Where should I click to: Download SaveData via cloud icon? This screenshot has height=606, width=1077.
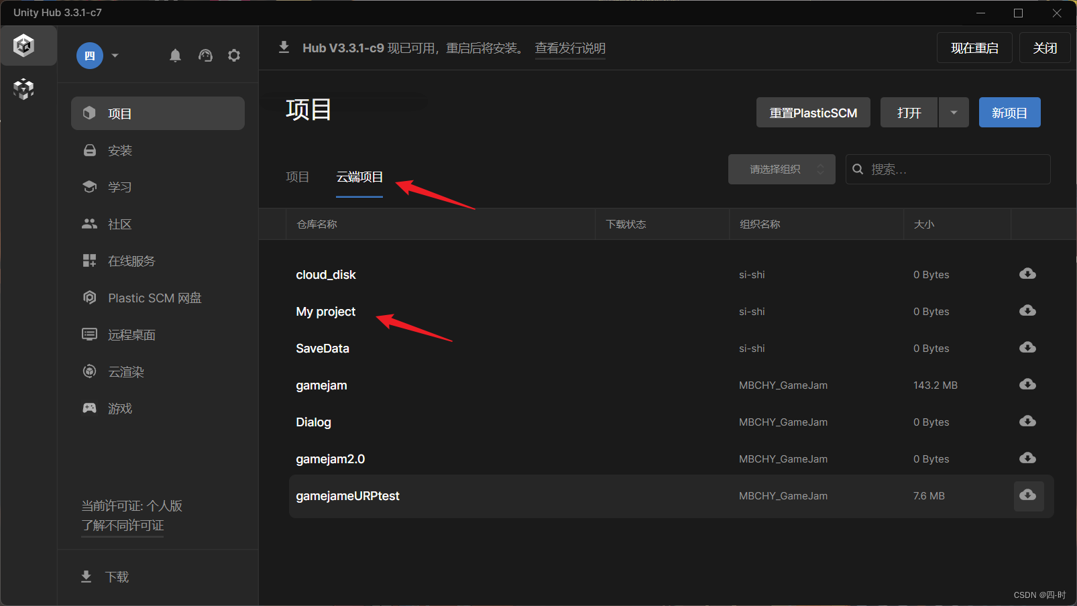pos(1027,347)
